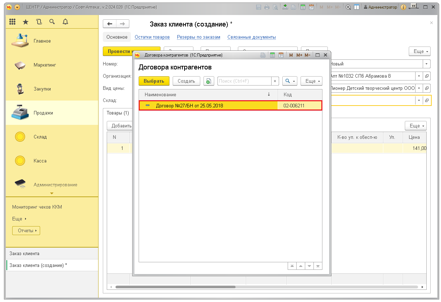
Task: Open the History scroll icon
Action: [39, 22]
